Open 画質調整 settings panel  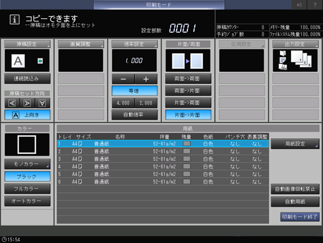81,44
